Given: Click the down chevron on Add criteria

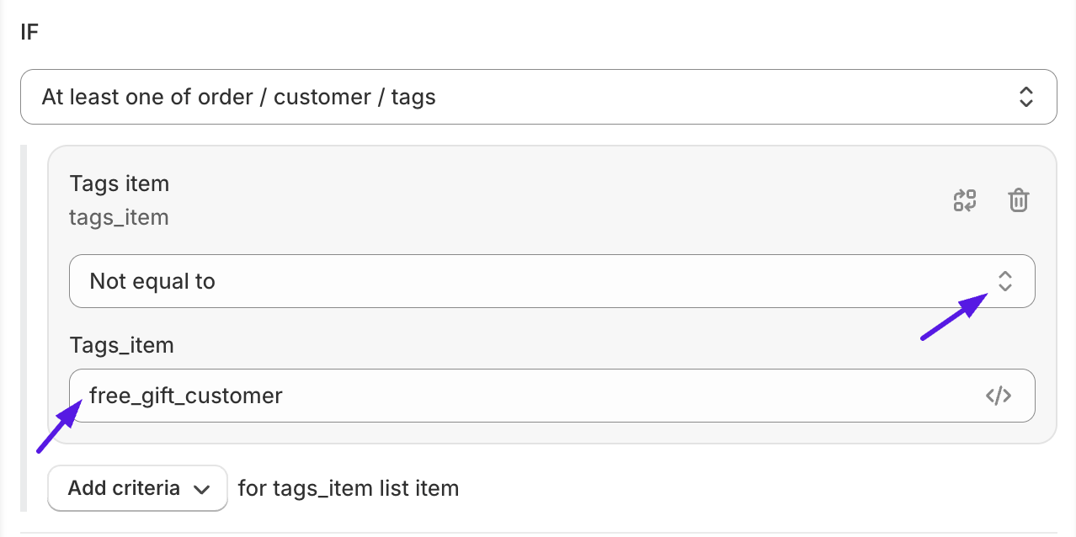Looking at the screenshot, I should click(201, 489).
